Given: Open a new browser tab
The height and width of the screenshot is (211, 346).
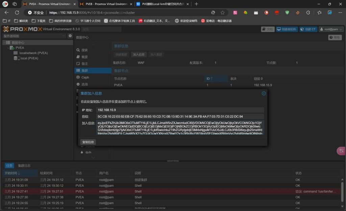Looking at the screenshot, I should point(196,4).
